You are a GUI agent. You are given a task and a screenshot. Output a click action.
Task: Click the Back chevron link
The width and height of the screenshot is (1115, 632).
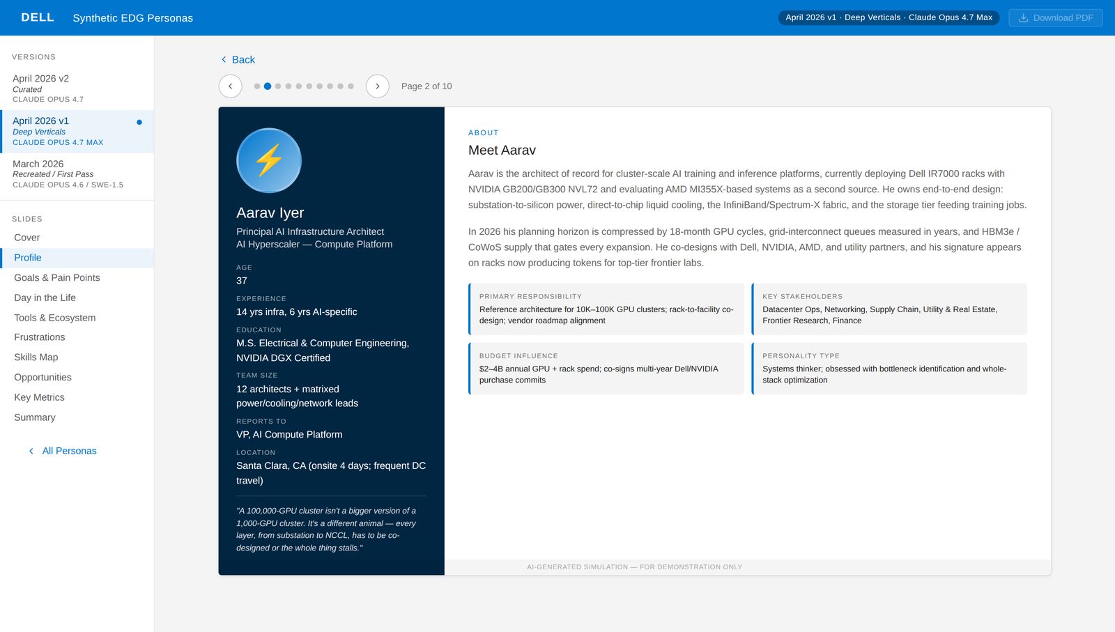pyautogui.click(x=238, y=60)
